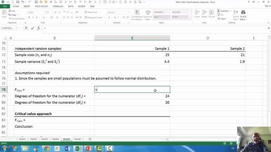Image resolution: width=271 pixels, height=152 pixels.
Task: Click the Increase Decimal icon
Action: [124, 17]
